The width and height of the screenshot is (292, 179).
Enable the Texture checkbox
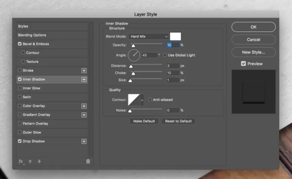coord(23,61)
